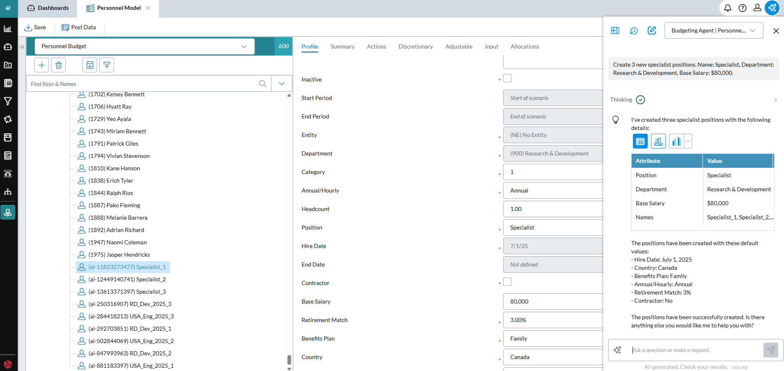
Task: Click the Save button
Action: [x=35, y=27]
